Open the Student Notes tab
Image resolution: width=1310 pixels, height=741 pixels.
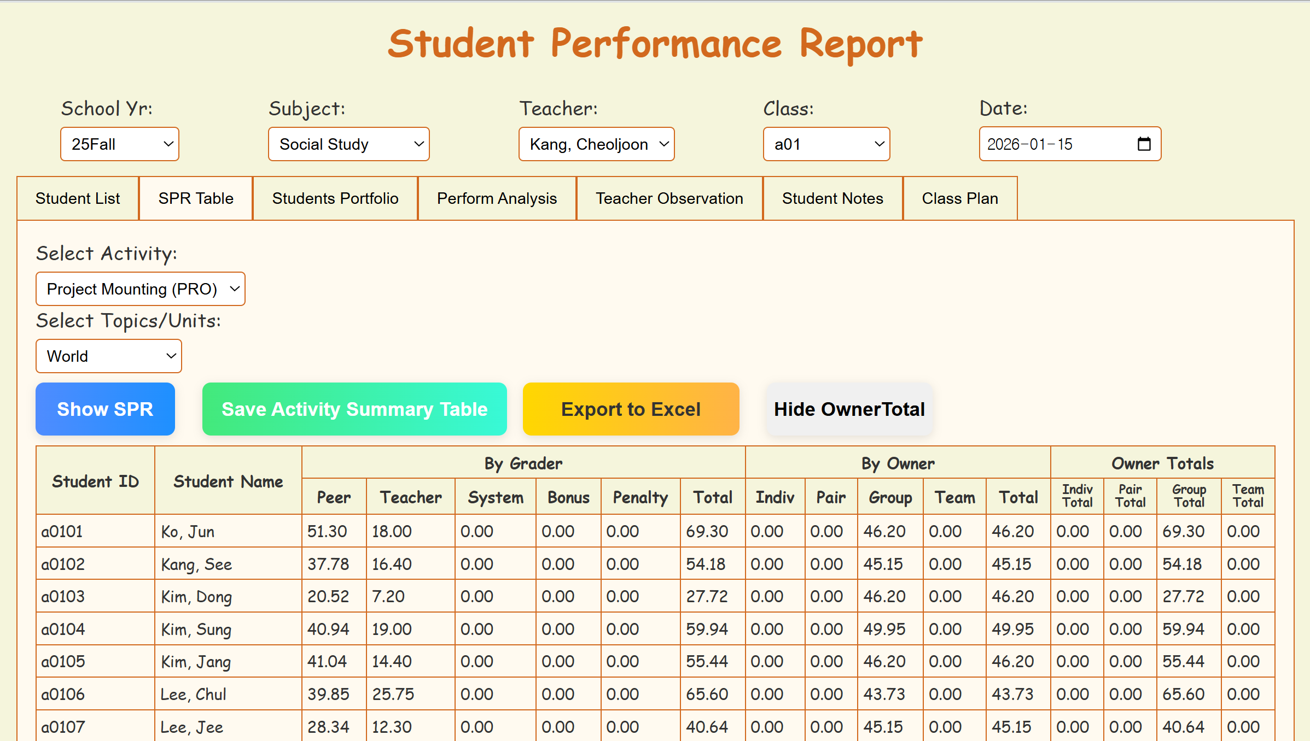(x=832, y=198)
